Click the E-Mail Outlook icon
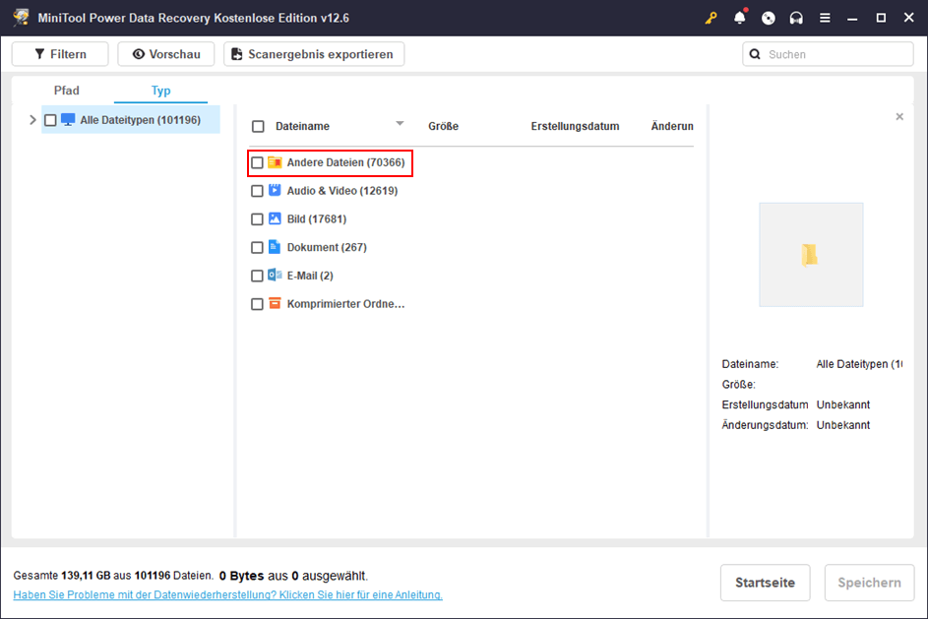 pos(275,276)
